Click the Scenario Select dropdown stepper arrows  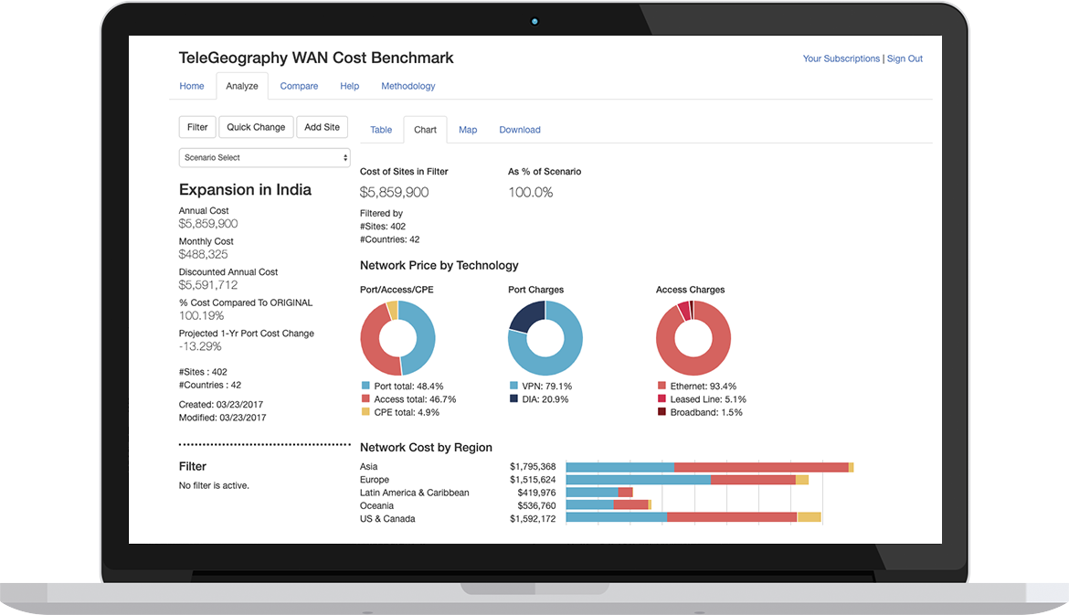click(x=344, y=157)
